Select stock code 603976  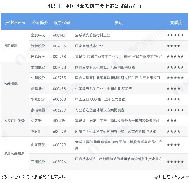(59, 162)
